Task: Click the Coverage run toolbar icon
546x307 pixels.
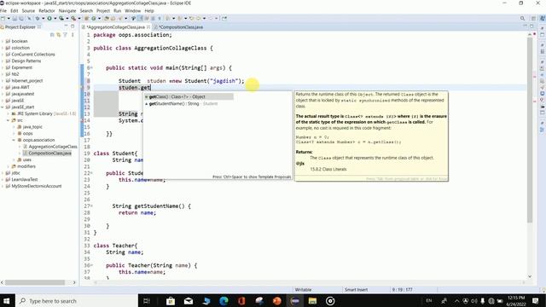Action: click(61, 19)
